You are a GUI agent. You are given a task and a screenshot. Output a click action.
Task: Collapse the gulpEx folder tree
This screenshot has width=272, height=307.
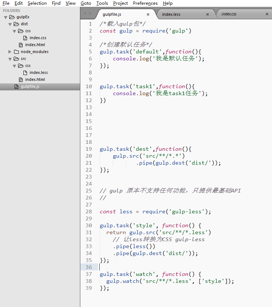click(x=6, y=17)
